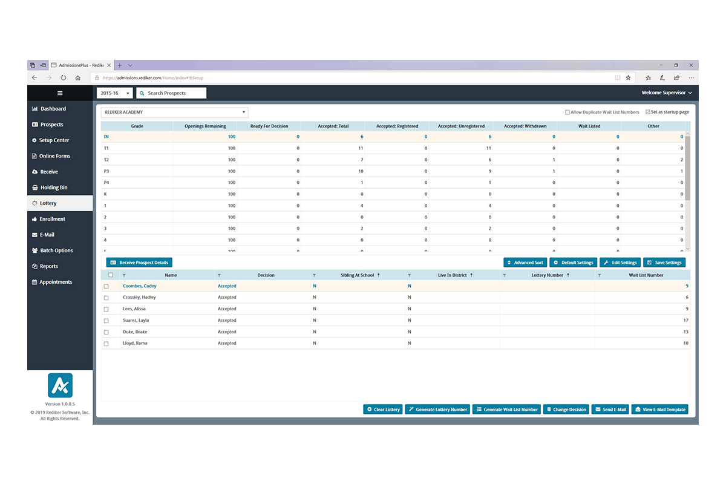Uncheck Set as startup page checkbox
This screenshot has height=484, width=726.
648,112
